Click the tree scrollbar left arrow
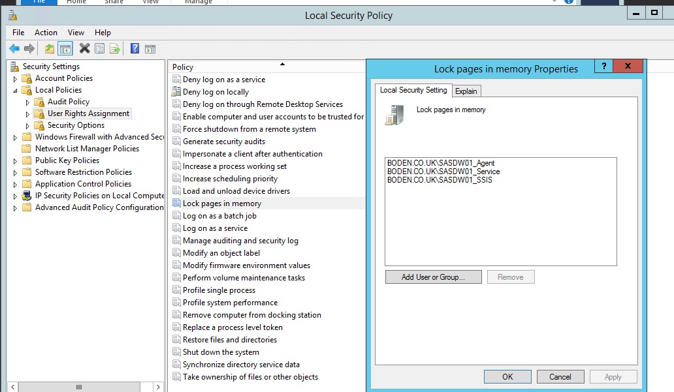This screenshot has height=392, width=674. tap(13, 387)
